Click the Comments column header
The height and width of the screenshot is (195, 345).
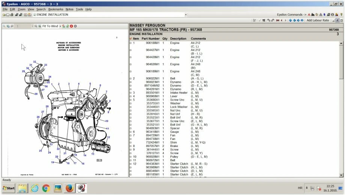tap(198, 39)
